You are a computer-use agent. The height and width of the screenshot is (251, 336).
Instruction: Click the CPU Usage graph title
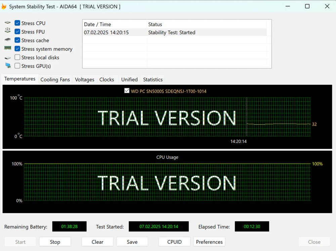[167, 157]
